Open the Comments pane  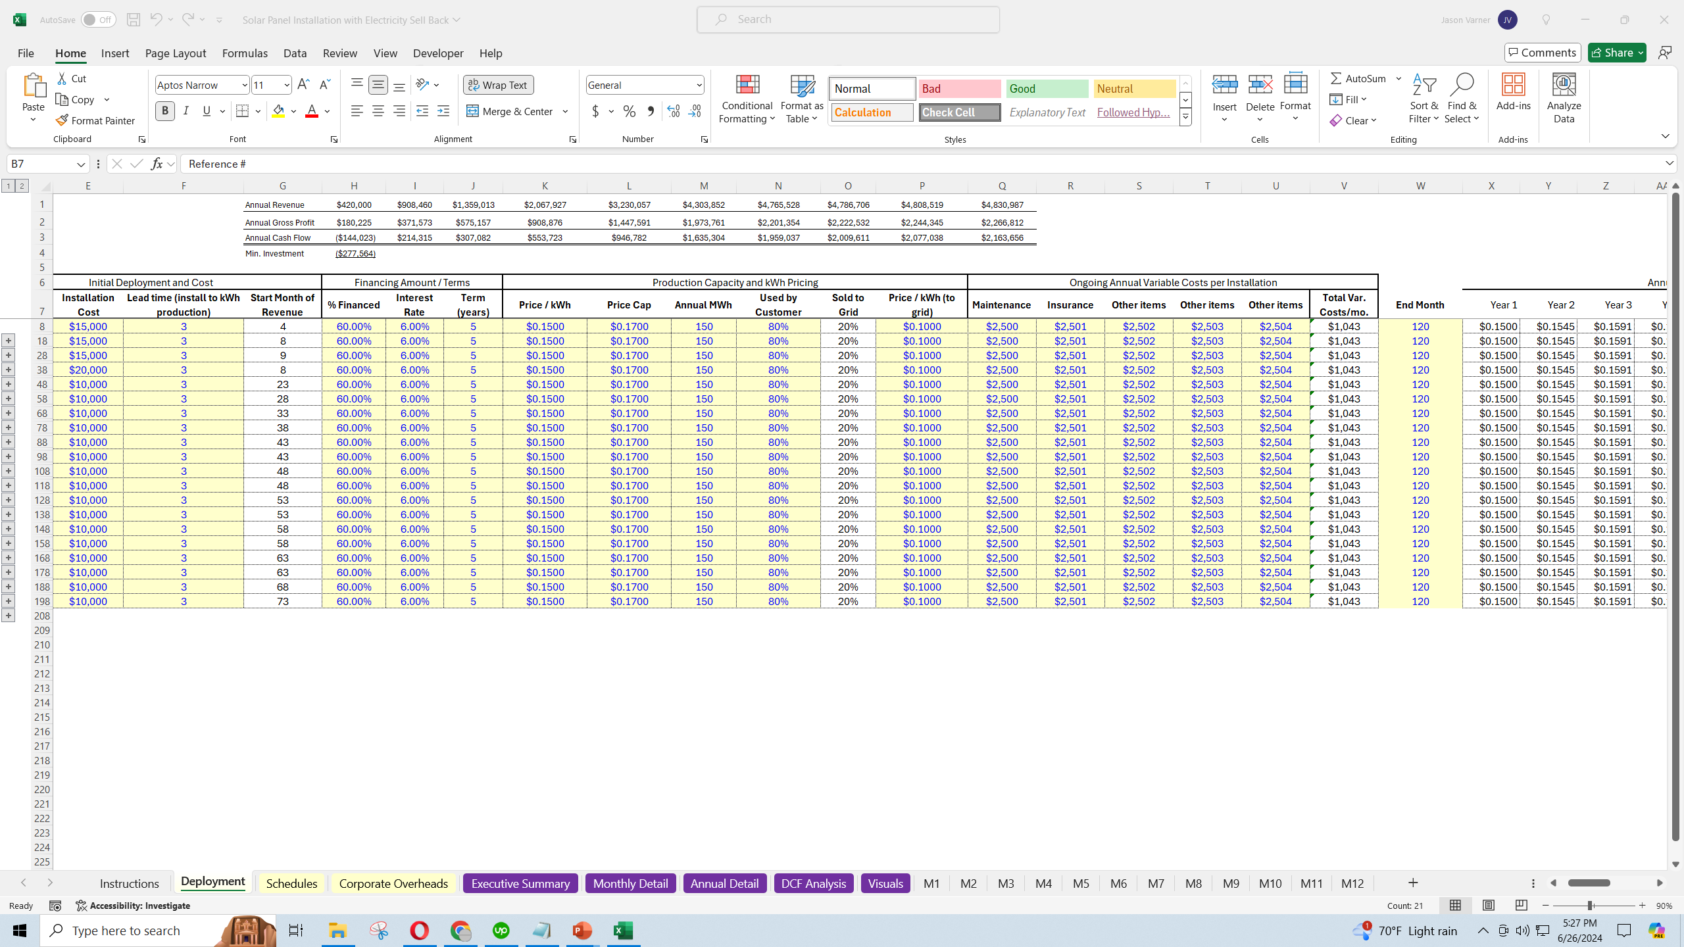[1543, 53]
